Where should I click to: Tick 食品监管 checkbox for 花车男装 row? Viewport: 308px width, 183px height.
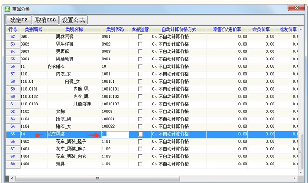point(140,134)
